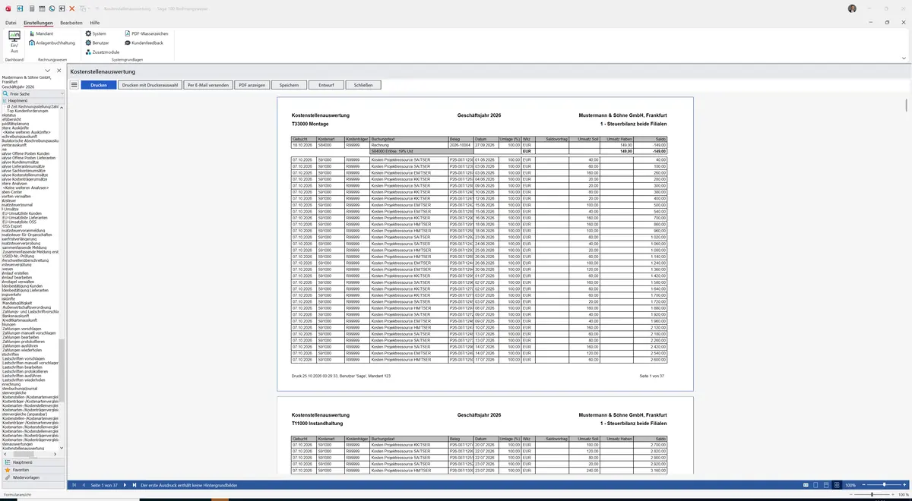Click the calculator icon in the quick access toolbar
This screenshot has height=501, width=912.
click(x=31, y=8)
